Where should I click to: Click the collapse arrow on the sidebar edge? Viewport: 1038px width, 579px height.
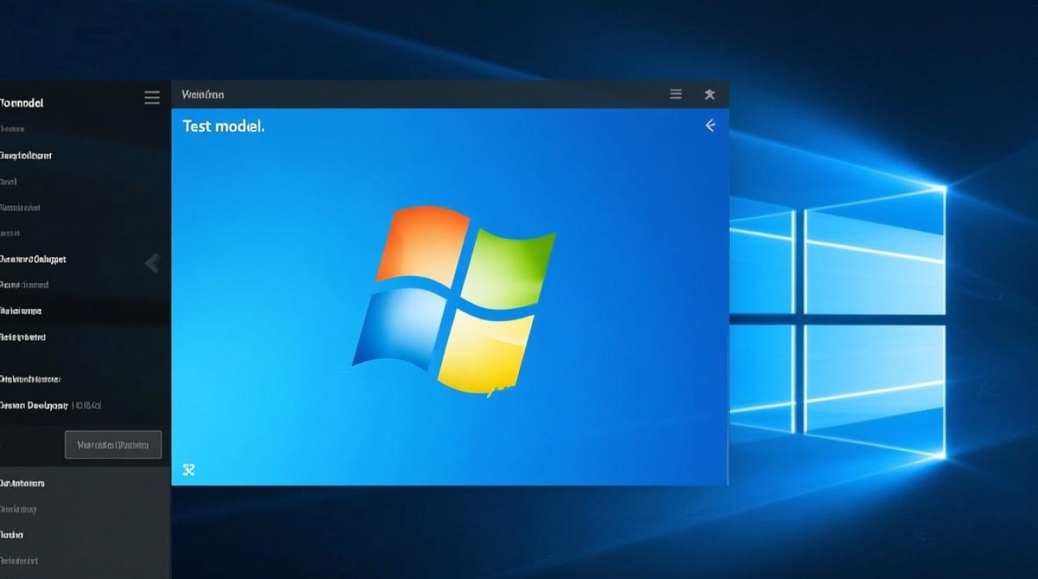153,263
